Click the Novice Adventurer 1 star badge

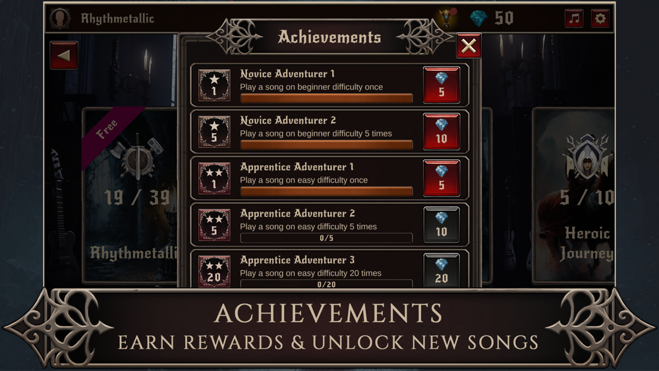(x=214, y=85)
